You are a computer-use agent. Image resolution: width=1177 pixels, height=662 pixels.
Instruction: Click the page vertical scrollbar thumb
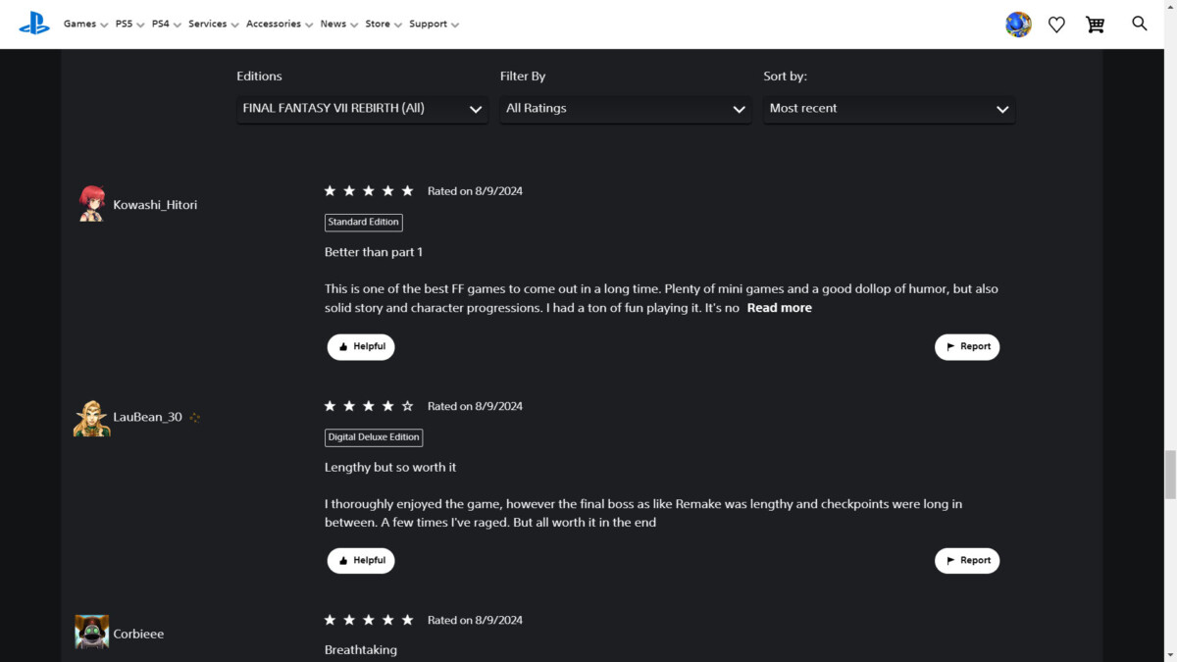tap(1169, 475)
